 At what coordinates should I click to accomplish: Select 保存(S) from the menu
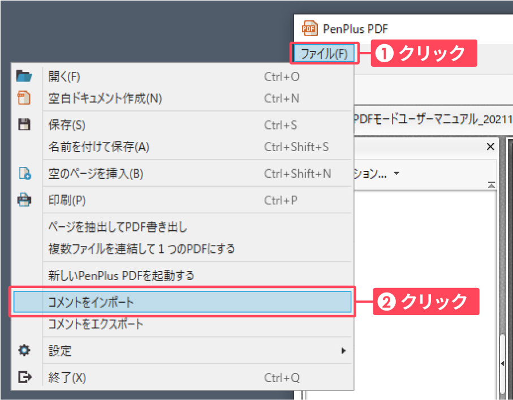[x=182, y=125]
